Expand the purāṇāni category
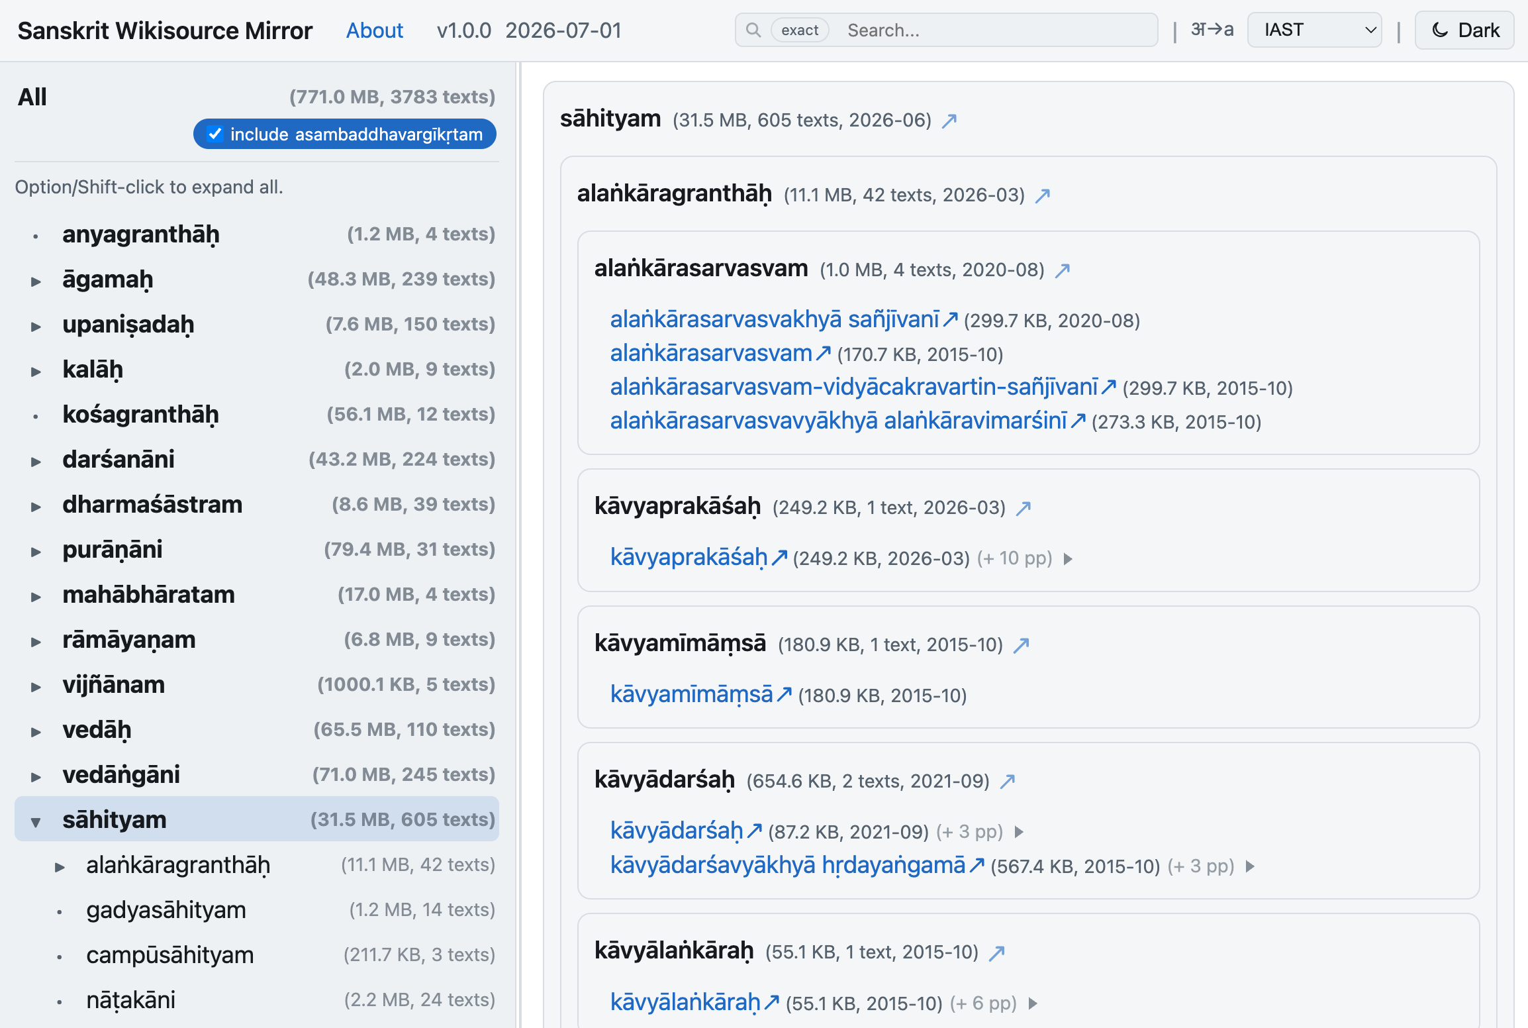 [x=36, y=551]
